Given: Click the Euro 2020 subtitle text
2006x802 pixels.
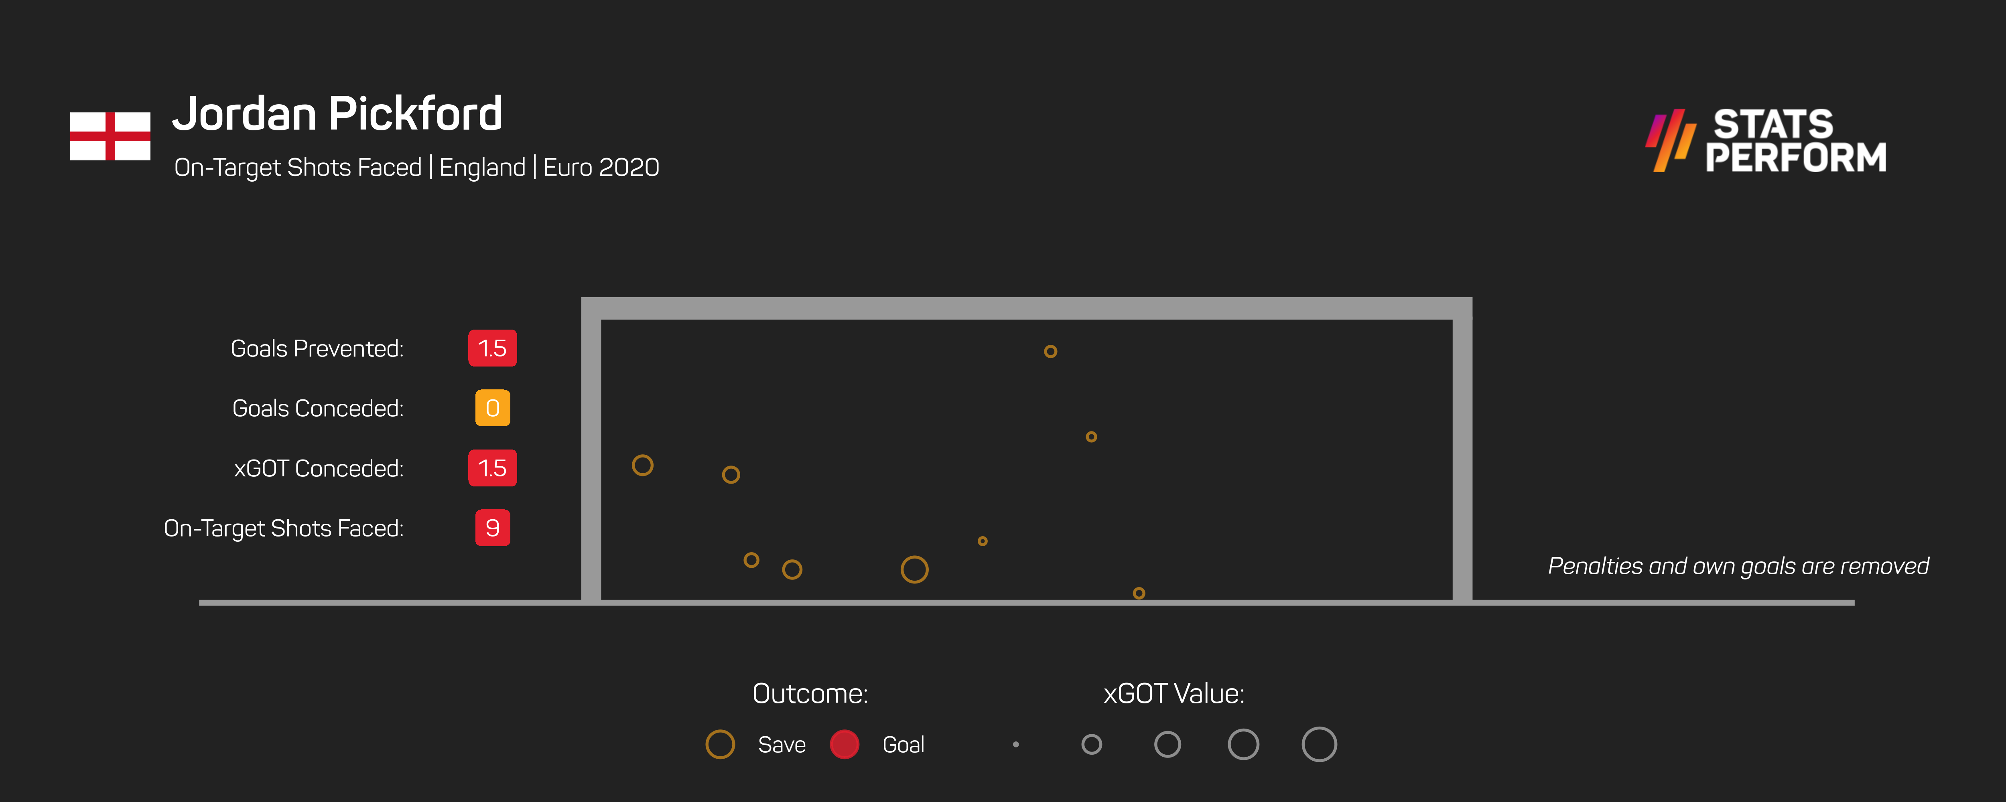Looking at the screenshot, I should pos(601,167).
